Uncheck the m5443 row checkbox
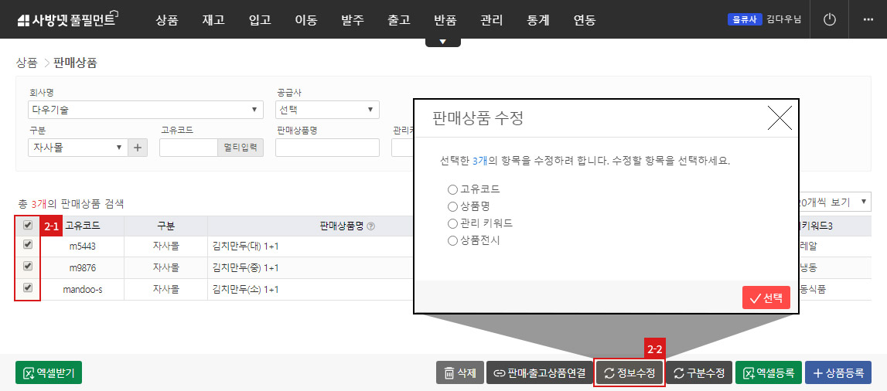 pyautogui.click(x=28, y=245)
